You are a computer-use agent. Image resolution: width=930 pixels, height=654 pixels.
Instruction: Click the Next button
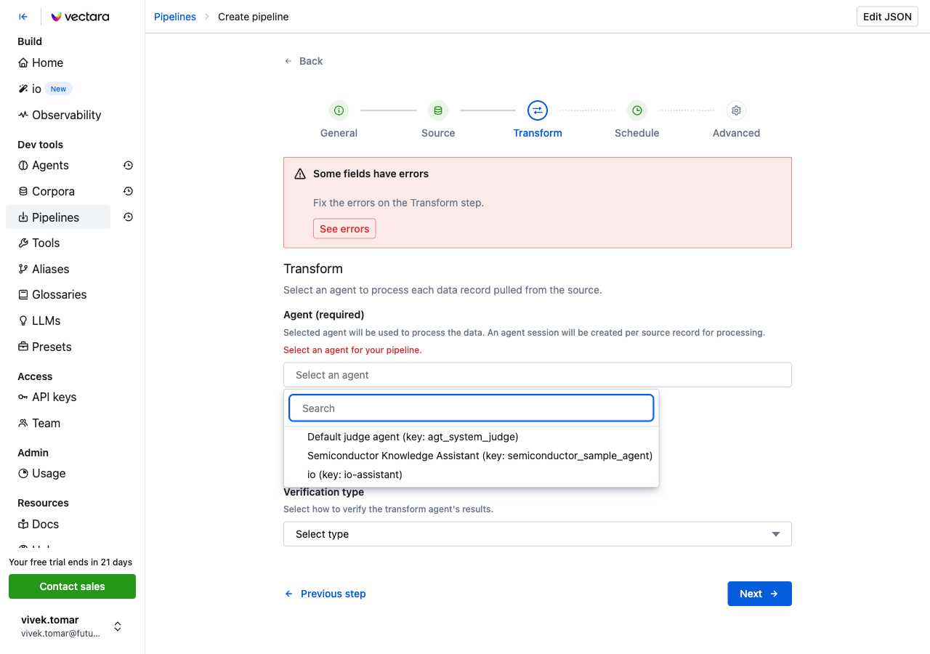click(759, 594)
